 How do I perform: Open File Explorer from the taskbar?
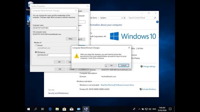tap(57, 109)
